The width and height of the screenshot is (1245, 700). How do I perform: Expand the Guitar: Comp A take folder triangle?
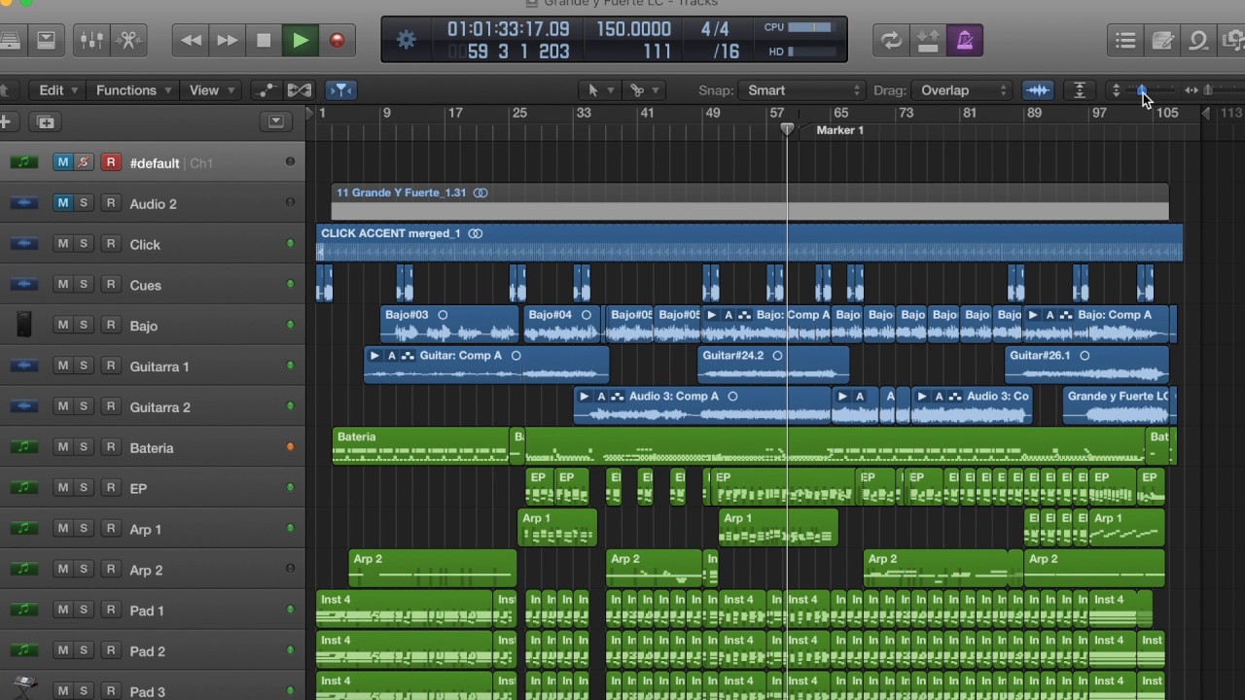[x=374, y=356]
